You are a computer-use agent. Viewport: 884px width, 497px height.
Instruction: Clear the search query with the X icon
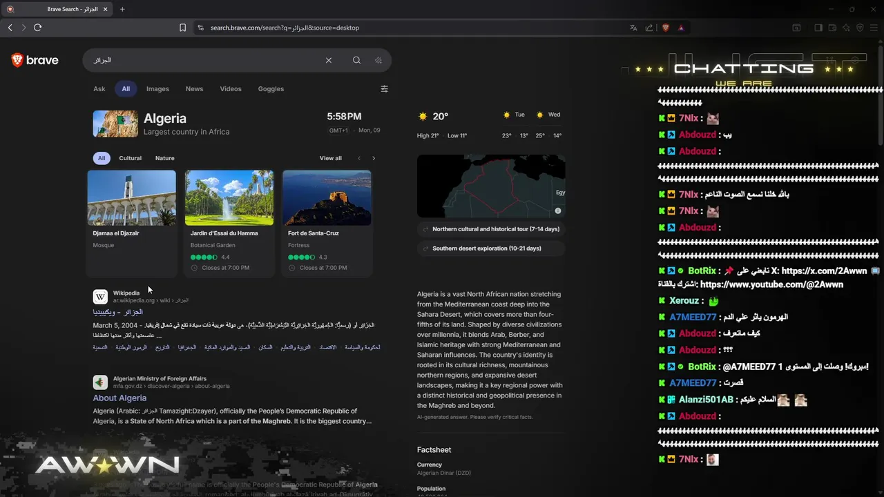tap(329, 60)
